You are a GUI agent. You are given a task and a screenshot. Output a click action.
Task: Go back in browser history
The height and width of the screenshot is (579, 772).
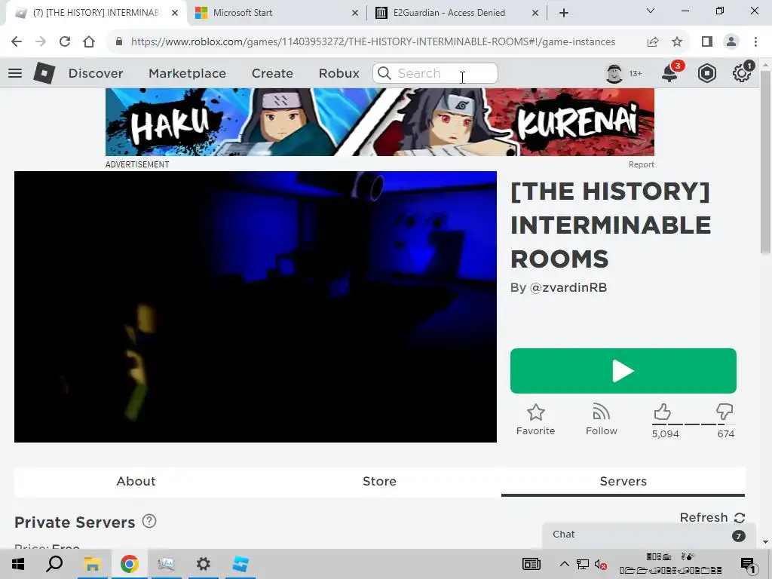(x=17, y=41)
